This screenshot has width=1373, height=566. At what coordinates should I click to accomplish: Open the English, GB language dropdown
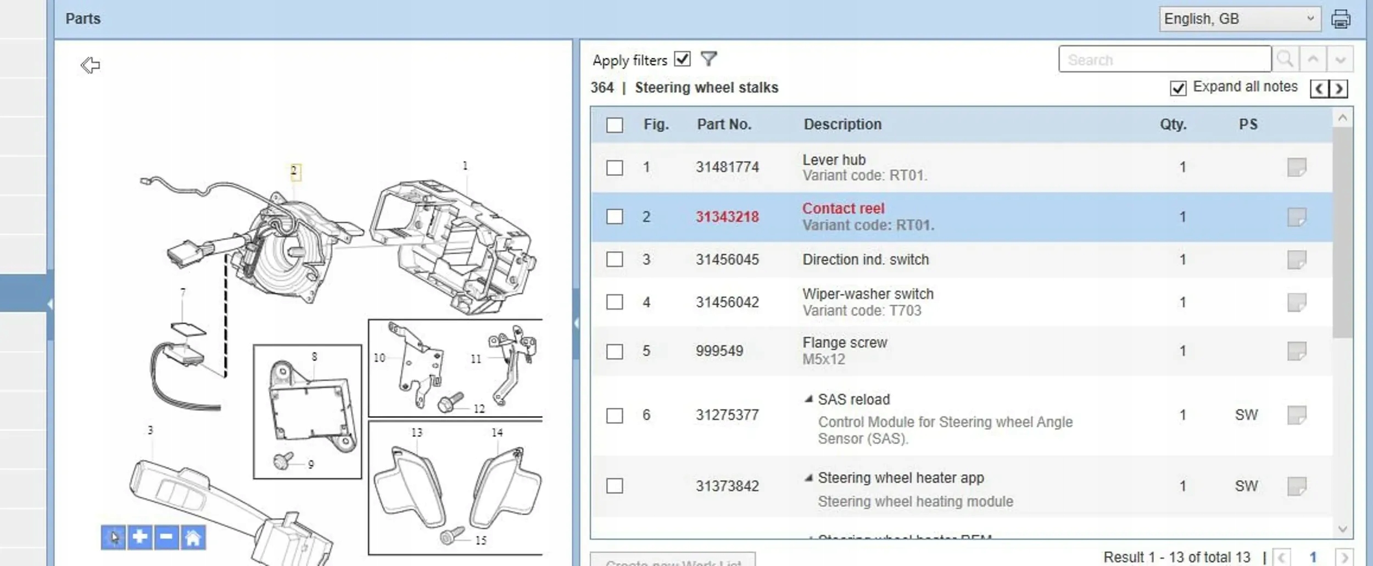coord(1240,19)
